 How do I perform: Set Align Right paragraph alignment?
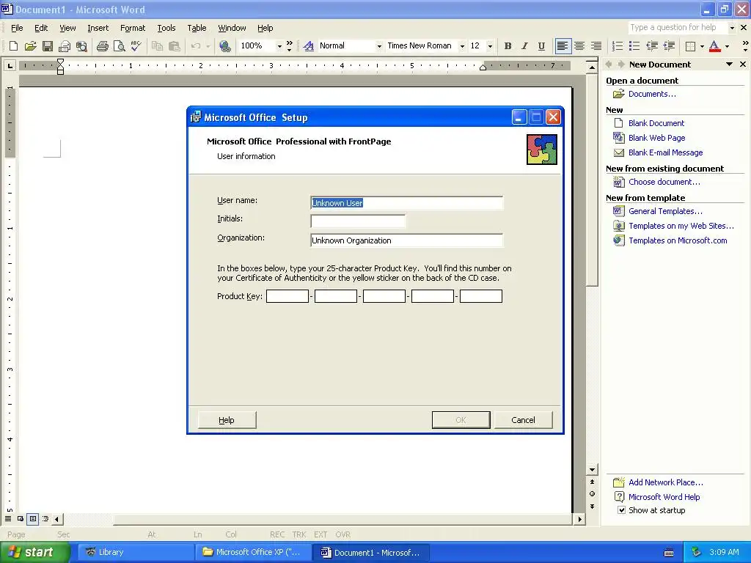point(596,46)
